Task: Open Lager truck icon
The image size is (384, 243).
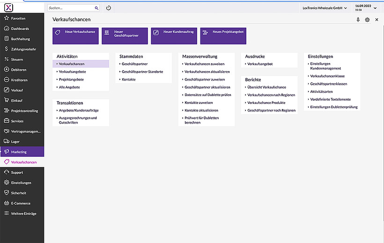Action: [7, 141]
